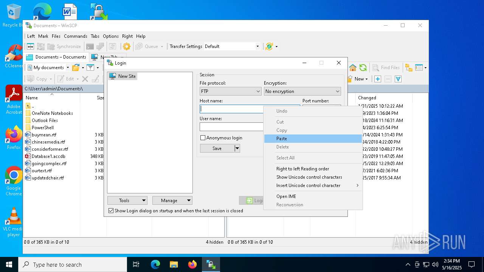Open Microsoft Edge from the taskbar

155,264
